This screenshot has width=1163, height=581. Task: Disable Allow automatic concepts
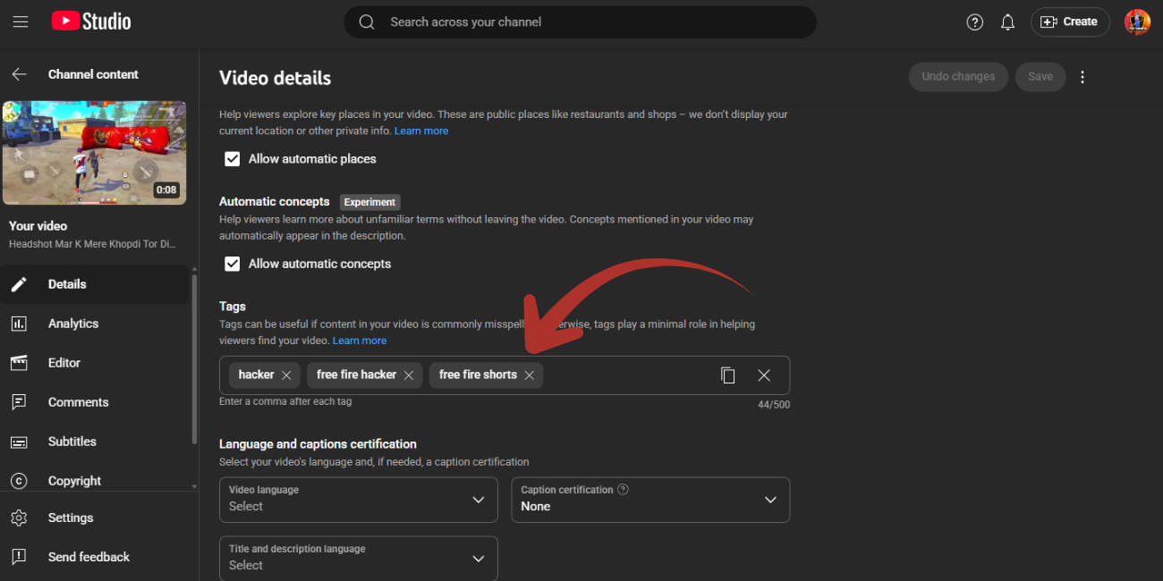pos(232,263)
